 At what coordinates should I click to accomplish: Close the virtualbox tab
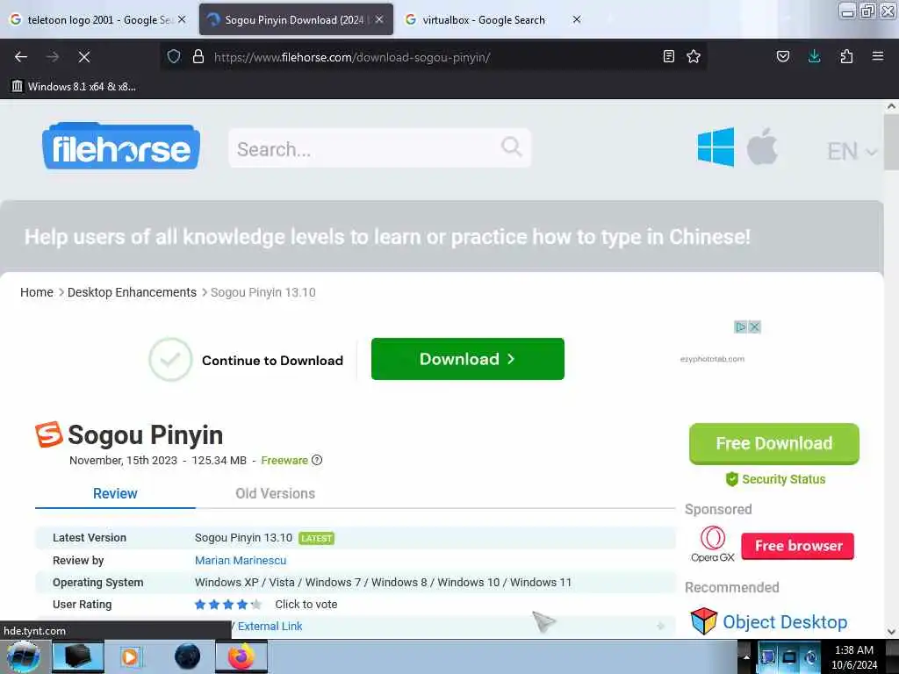click(x=577, y=19)
